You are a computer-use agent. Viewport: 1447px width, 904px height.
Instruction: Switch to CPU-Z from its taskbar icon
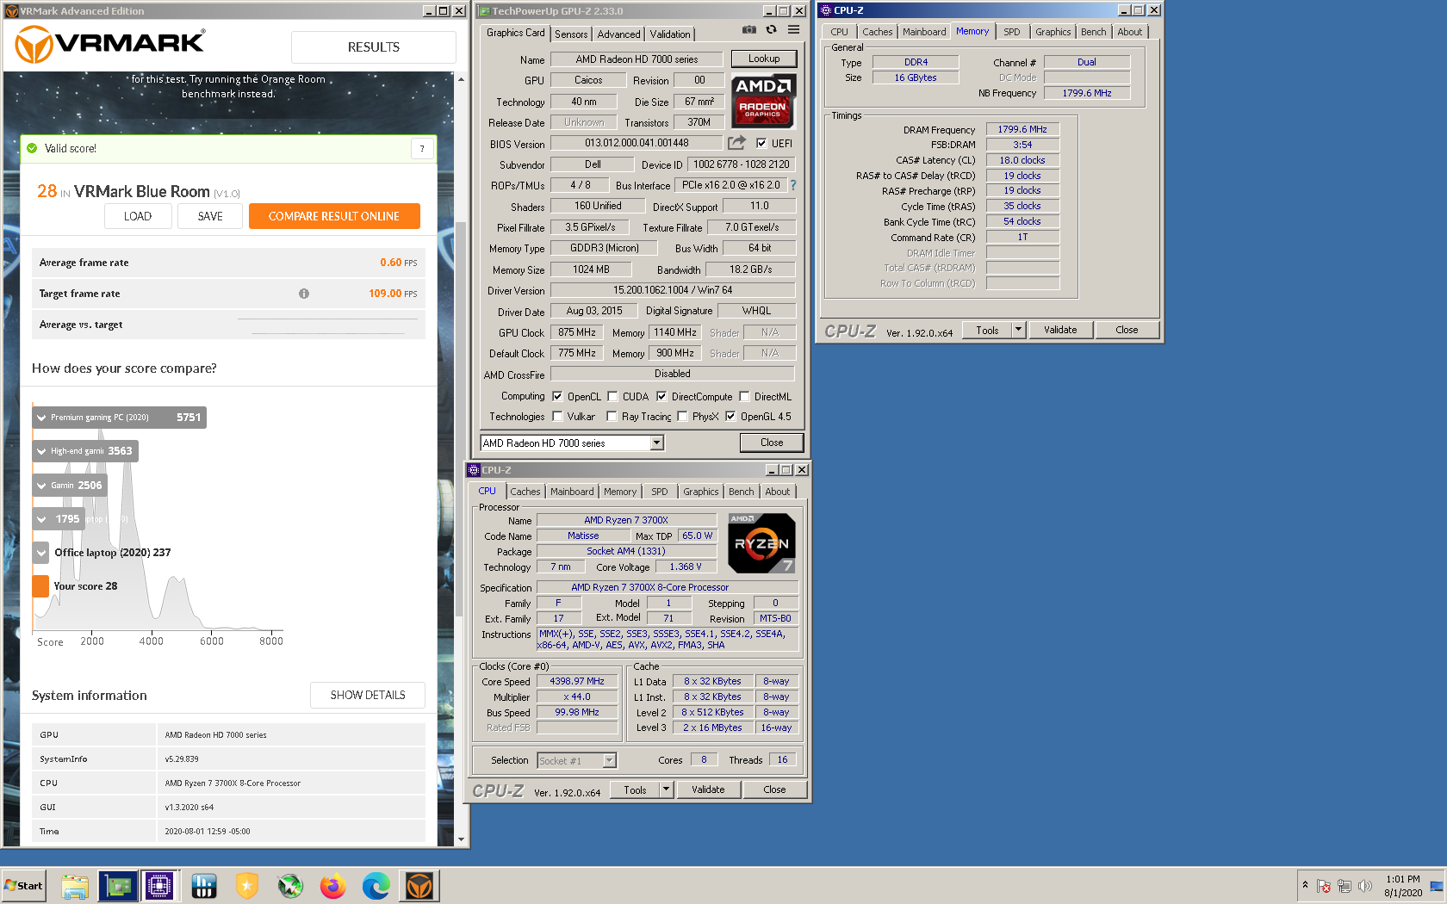[159, 886]
